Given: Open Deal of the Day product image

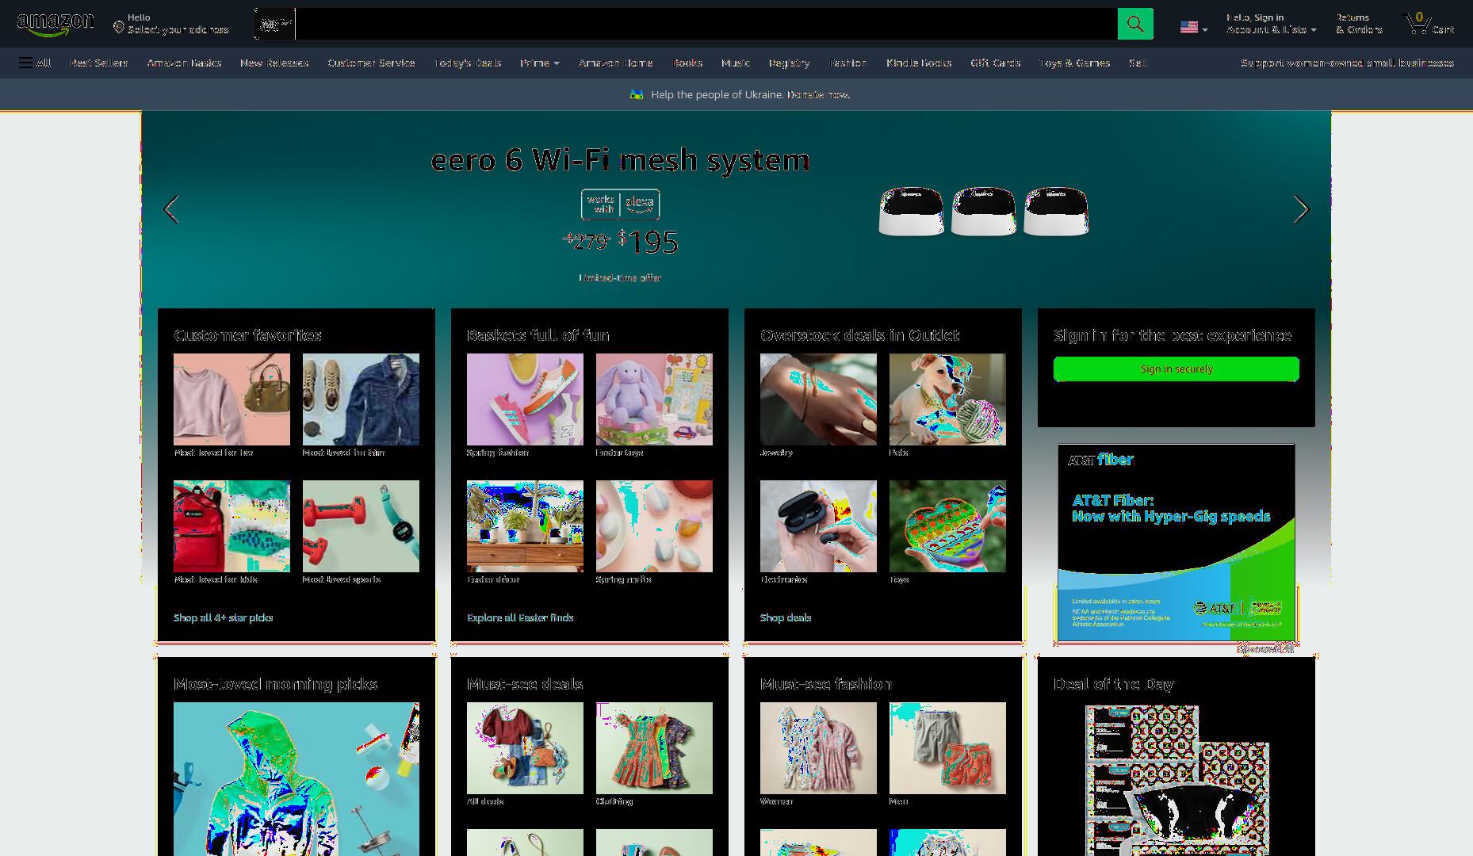Looking at the screenshot, I should (x=1176, y=781).
